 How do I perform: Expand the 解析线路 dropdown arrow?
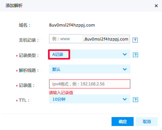[x=125, y=69]
